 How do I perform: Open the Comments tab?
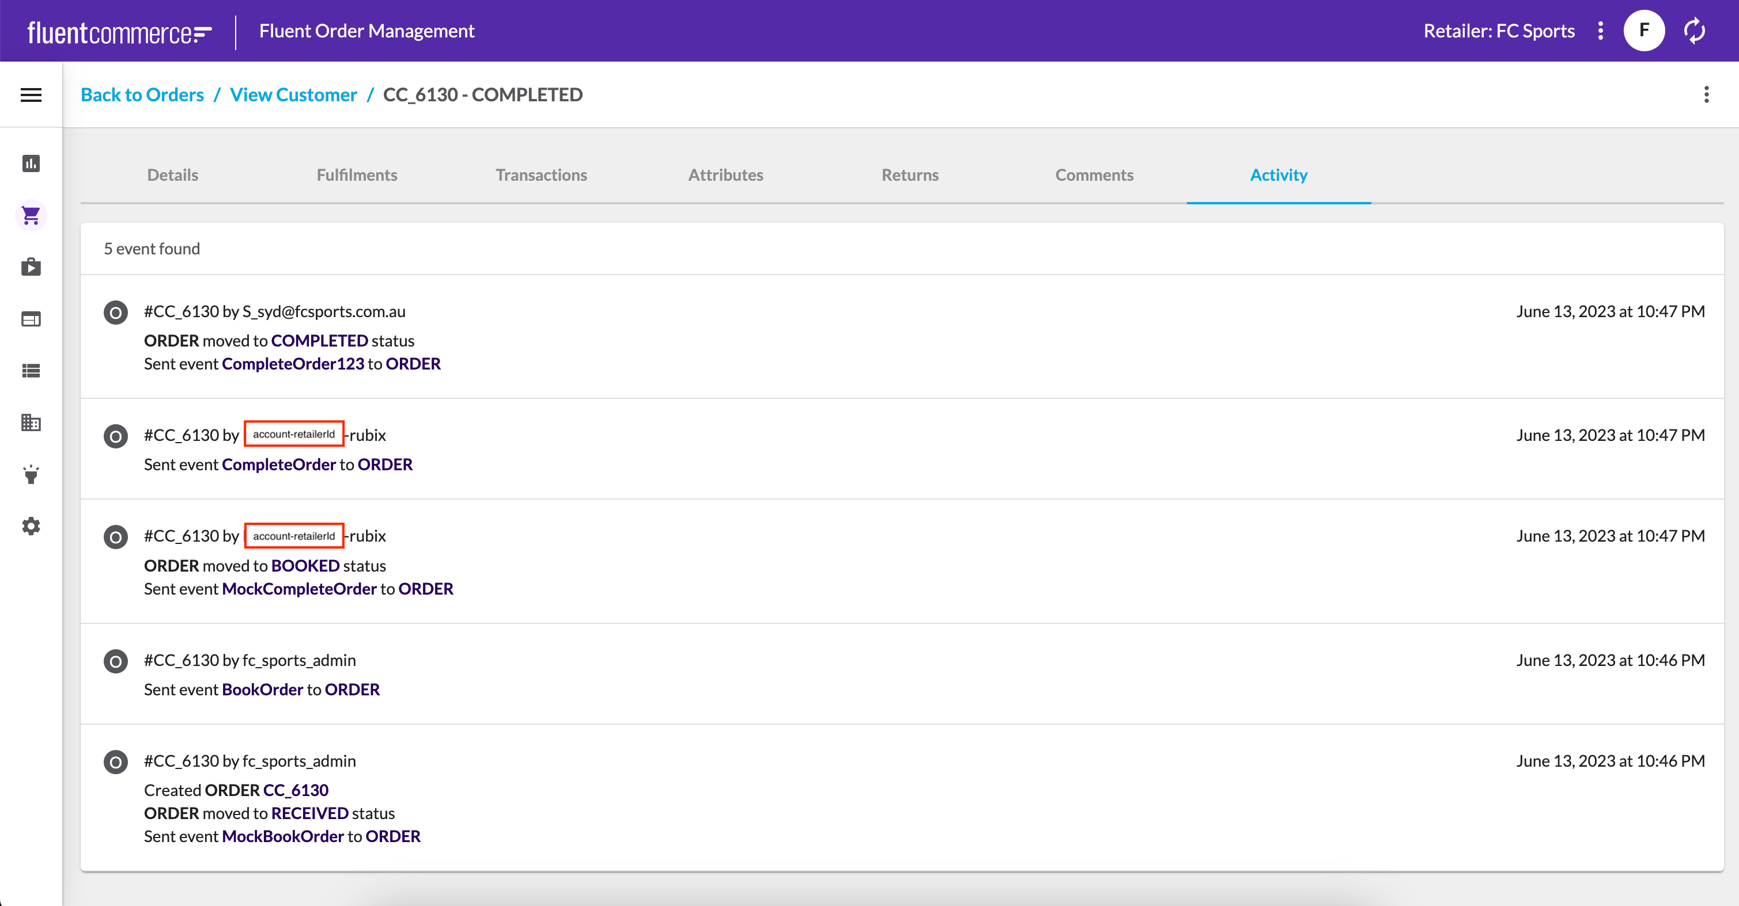[1094, 174]
